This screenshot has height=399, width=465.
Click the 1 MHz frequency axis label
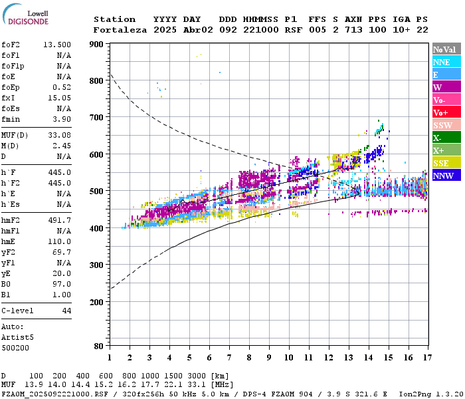110,358
